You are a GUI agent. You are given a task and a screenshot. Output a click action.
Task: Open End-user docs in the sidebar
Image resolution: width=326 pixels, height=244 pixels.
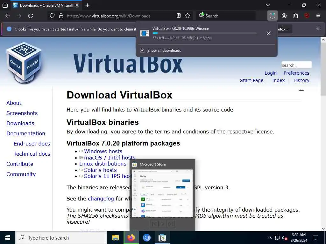pos(32,144)
